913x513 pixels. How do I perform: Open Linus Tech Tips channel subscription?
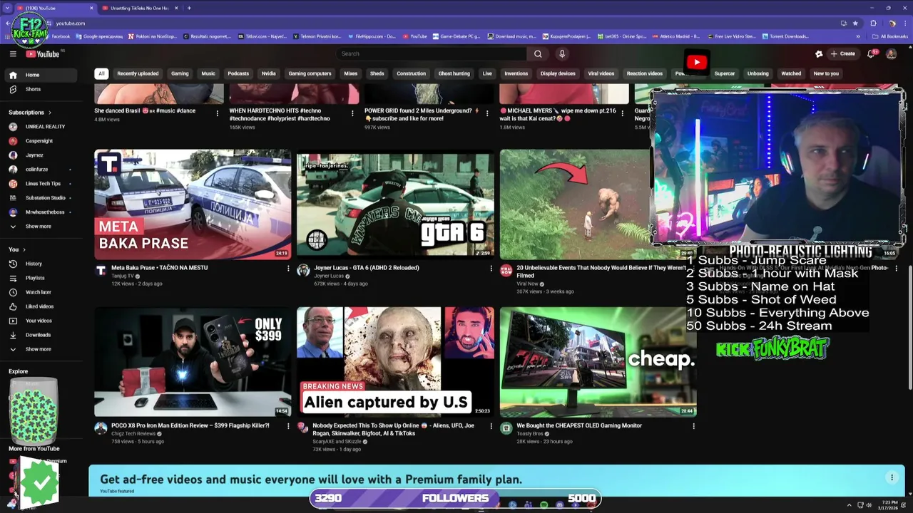coord(41,184)
